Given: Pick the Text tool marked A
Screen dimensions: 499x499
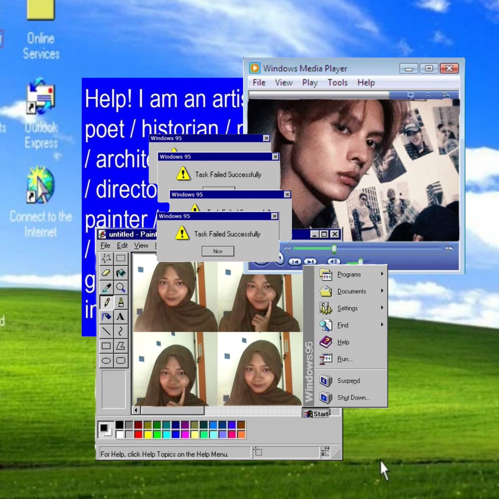Looking at the screenshot, I should click(x=121, y=317).
